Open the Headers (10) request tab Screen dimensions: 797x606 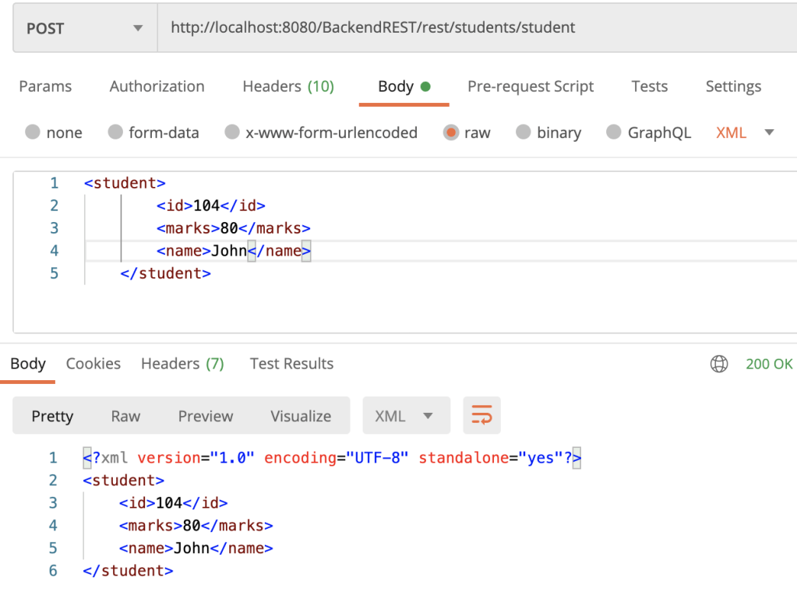[x=287, y=86]
